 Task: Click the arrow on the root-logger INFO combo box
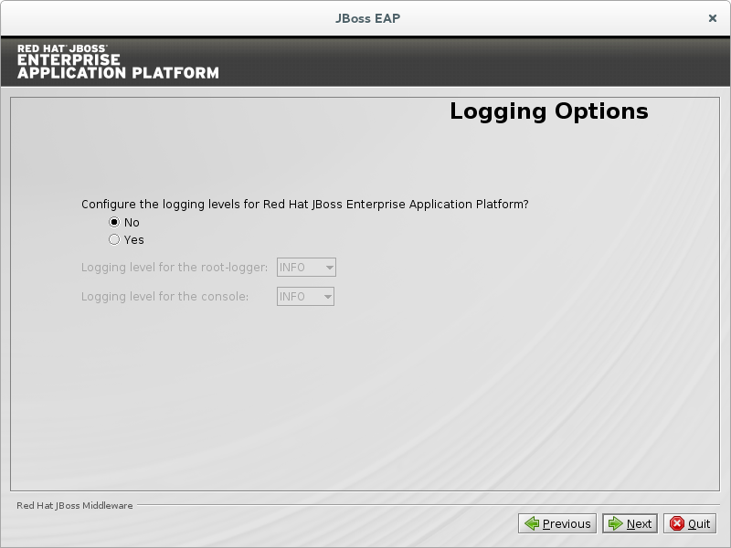tap(329, 268)
